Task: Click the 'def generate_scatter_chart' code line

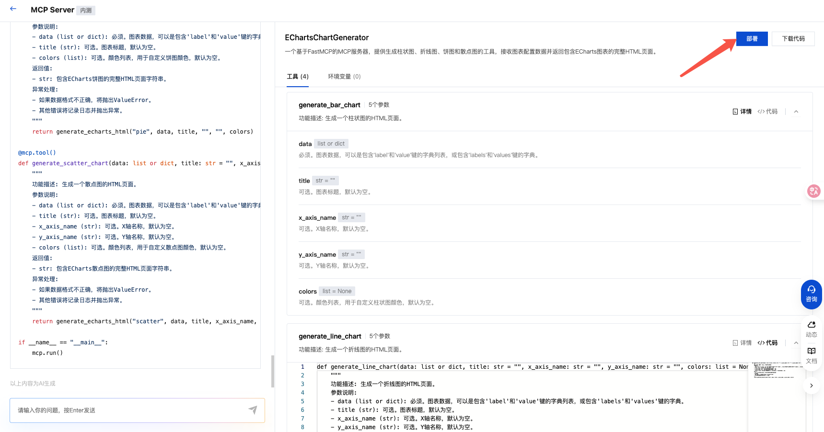Action: [139, 163]
